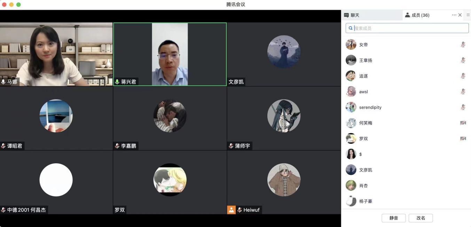The image size is (471, 227).
Task: Select member awsl avatar in list
Action: 351,92
